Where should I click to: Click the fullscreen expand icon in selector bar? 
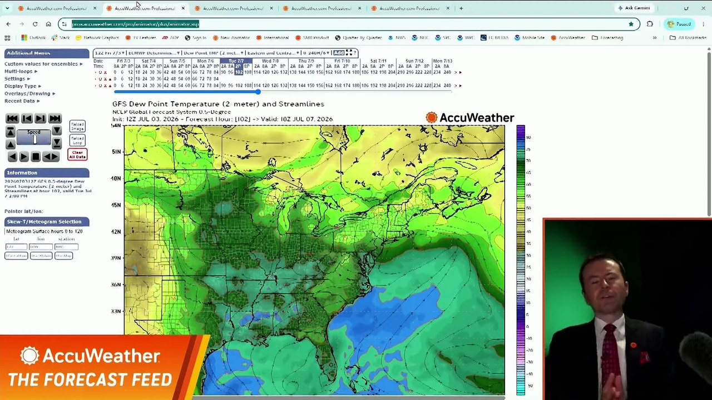tap(349, 53)
